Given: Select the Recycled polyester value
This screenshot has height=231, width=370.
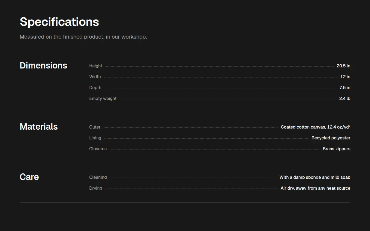Looking at the screenshot, I should (331, 138).
